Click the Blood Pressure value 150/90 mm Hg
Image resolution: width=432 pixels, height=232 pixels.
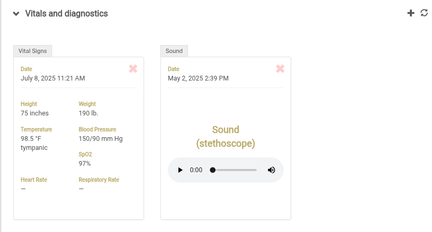tap(100, 139)
